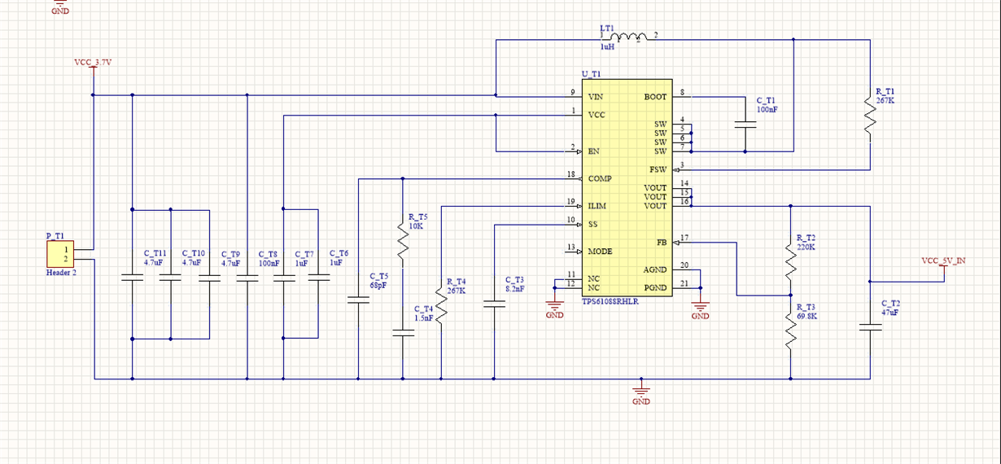
Task: Click the COMP pin name on U_T1
Action: 600,178
